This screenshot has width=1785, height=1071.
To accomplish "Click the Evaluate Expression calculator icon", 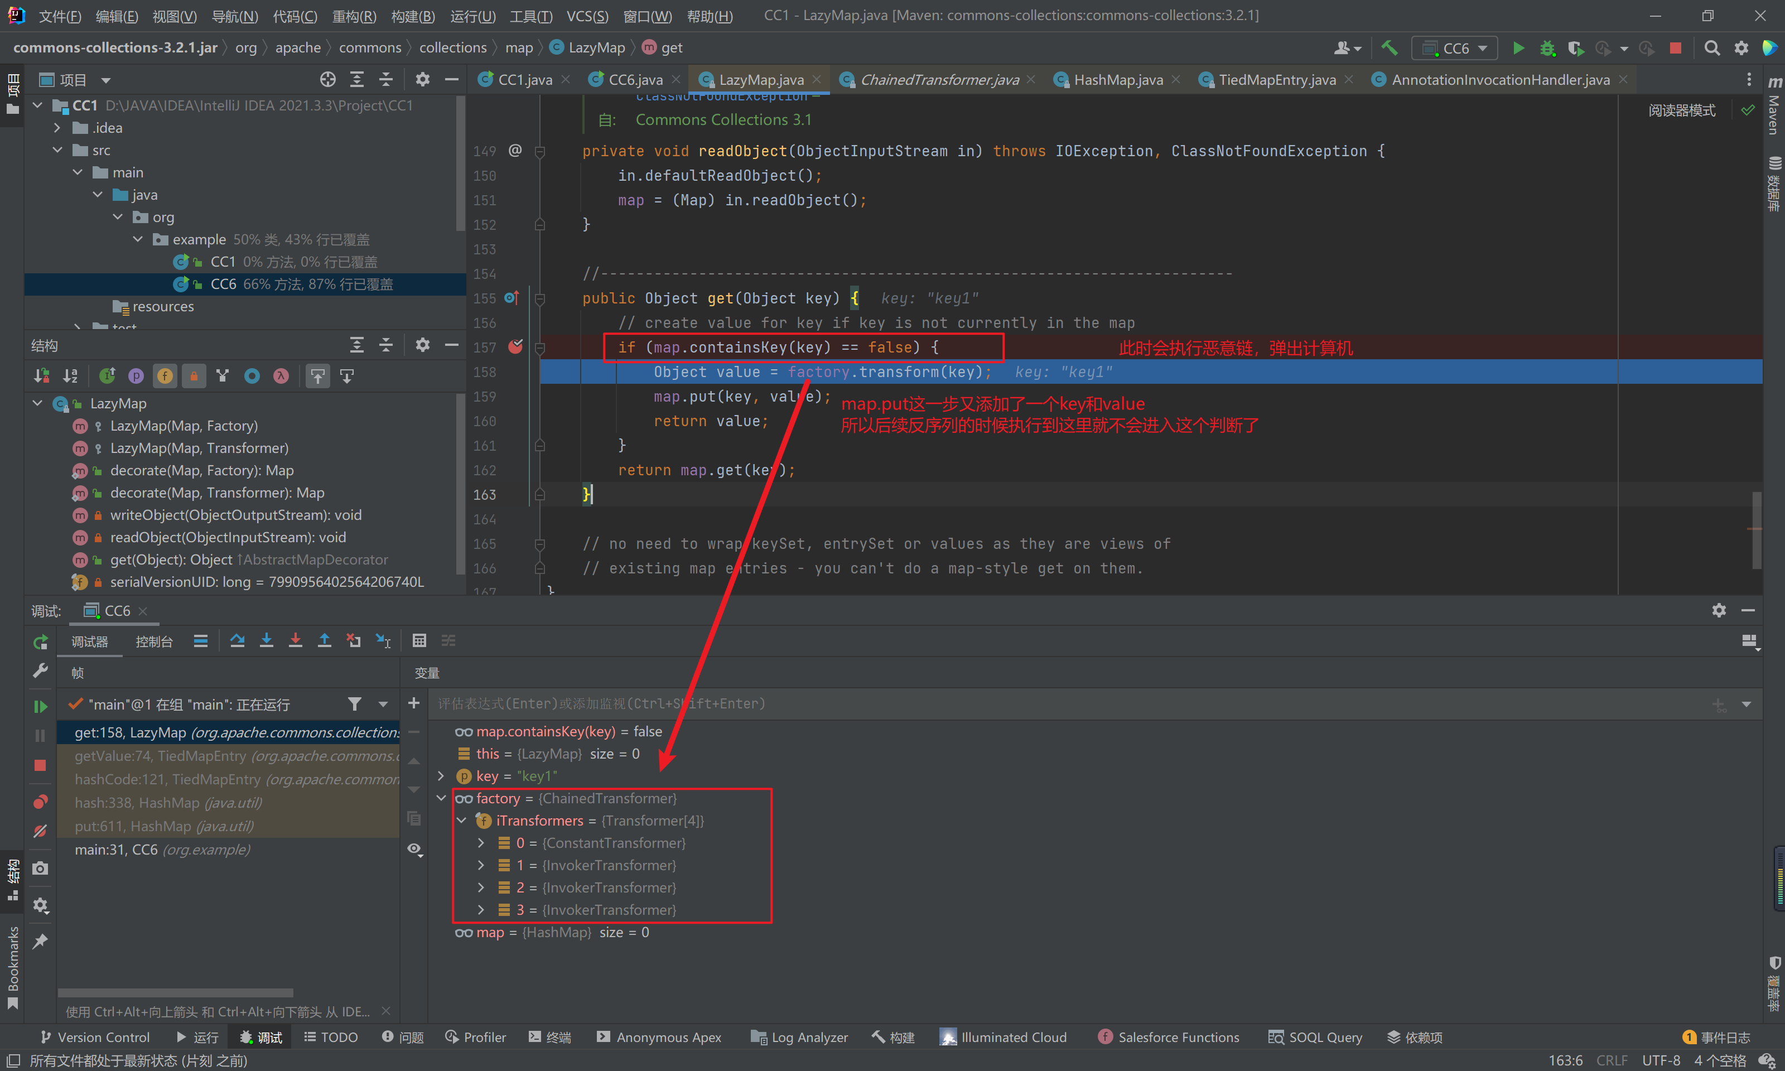I will [x=419, y=641].
